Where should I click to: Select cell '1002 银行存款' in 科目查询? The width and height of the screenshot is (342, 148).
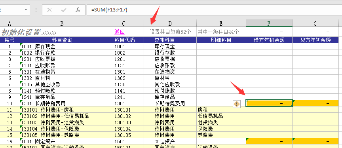[x=62, y=53]
